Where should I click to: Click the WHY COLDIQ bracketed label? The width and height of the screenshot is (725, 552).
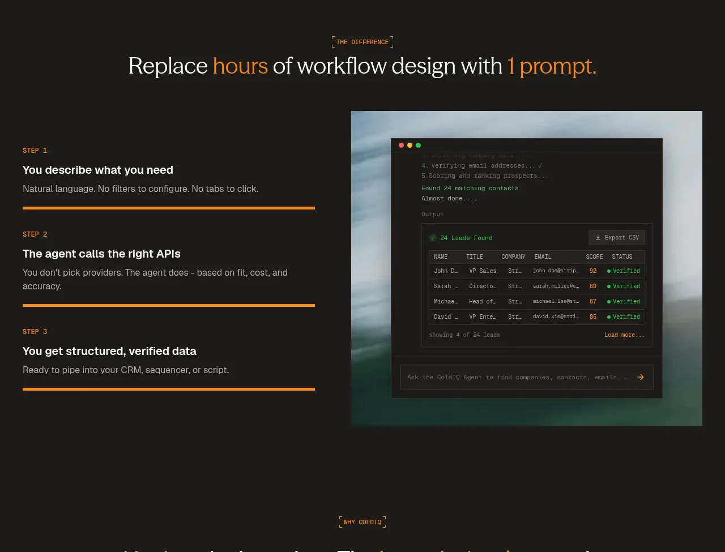point(362,522)
